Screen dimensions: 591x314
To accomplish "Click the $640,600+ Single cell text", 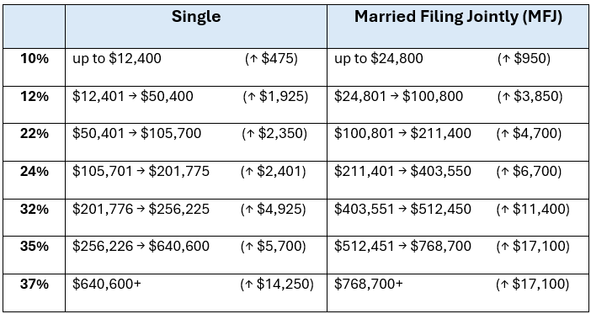I will [106, 284].
